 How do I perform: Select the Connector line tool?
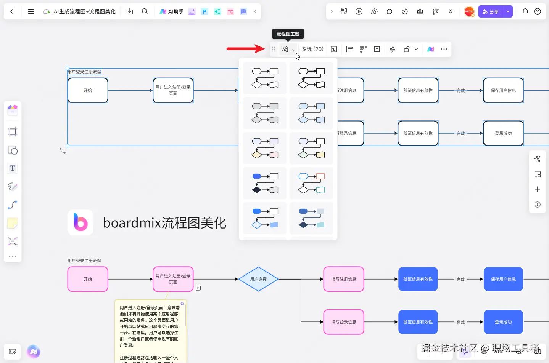[x=13, y=205]
